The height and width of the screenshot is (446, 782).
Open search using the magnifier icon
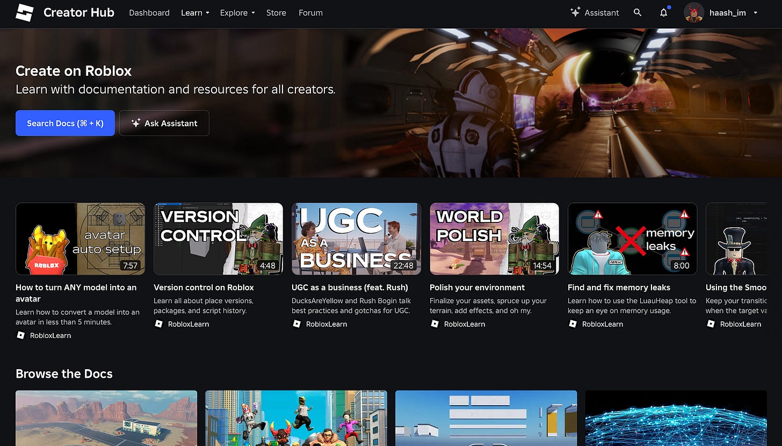coord(638,12)
